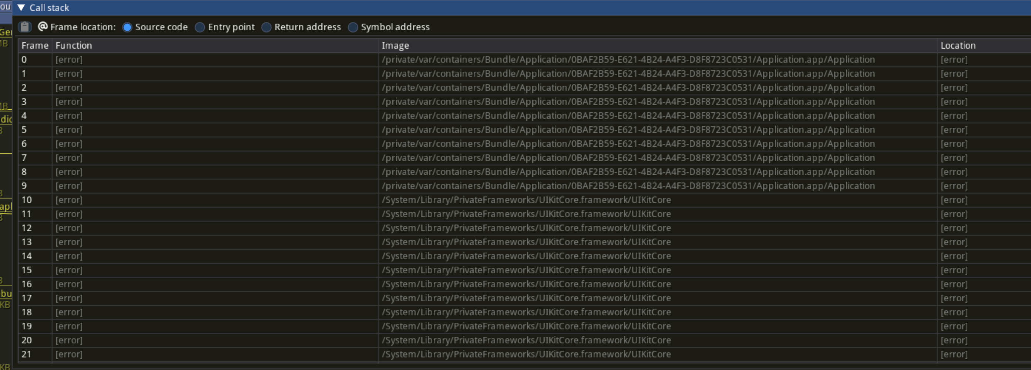Collapse the Call stack section triangle
This screenshot has width=1031, height=370.
click(21, 8)
